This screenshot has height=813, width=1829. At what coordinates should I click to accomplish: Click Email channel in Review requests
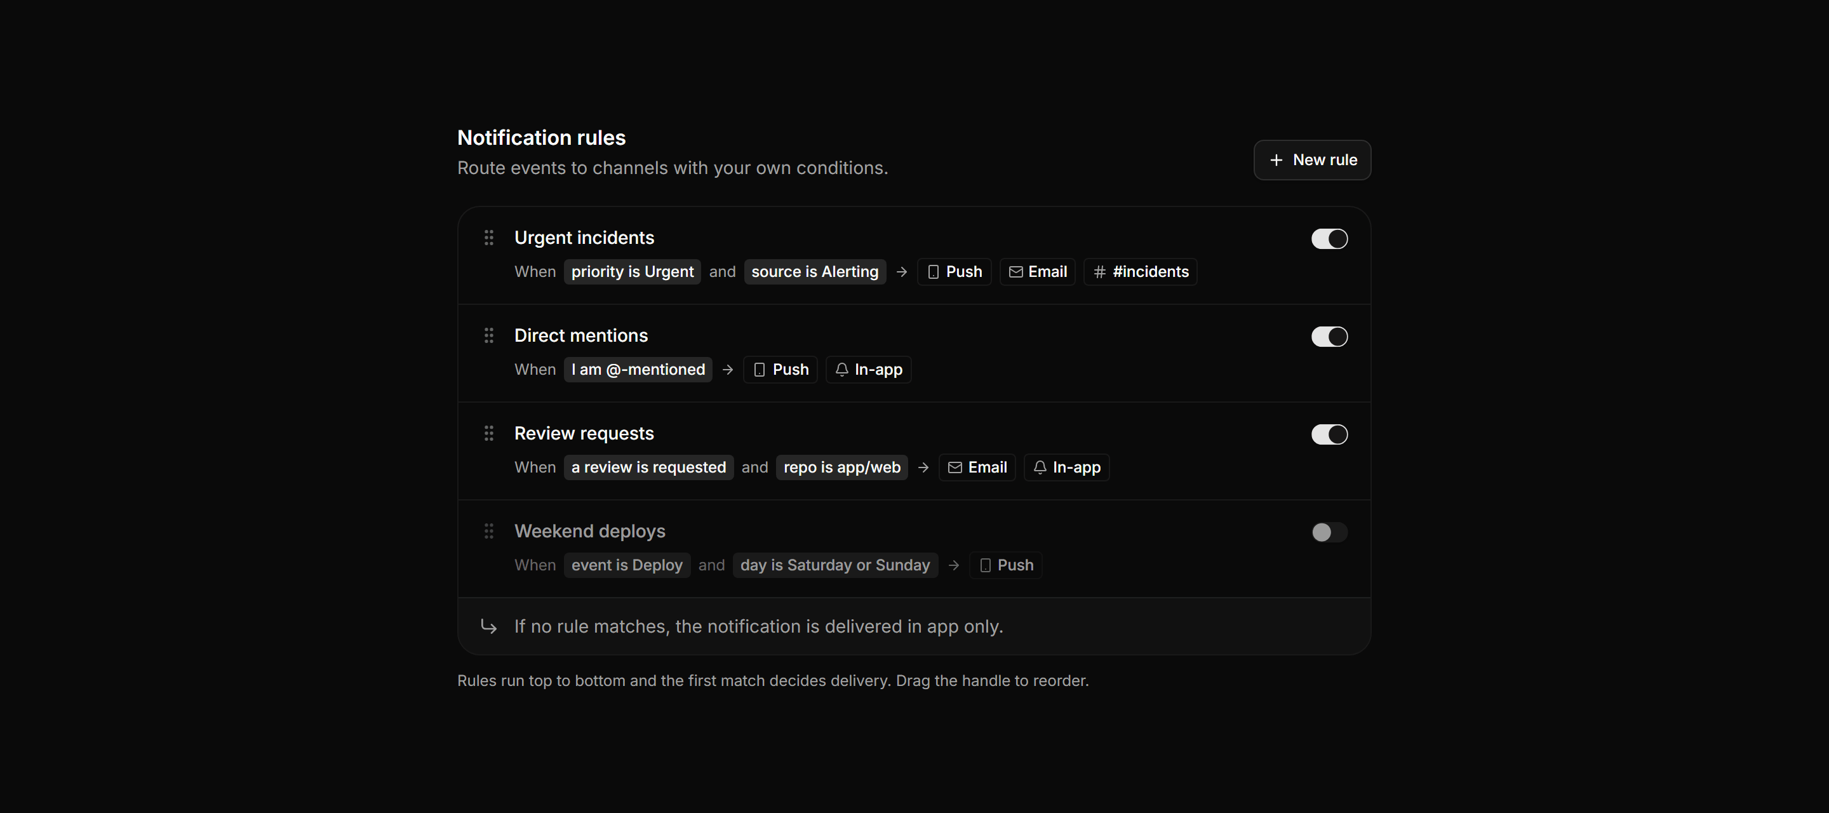pyautogui.click(x=976, y=468)
